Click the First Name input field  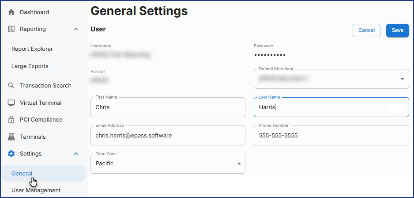pyautogui.click(x=168, y=107)
